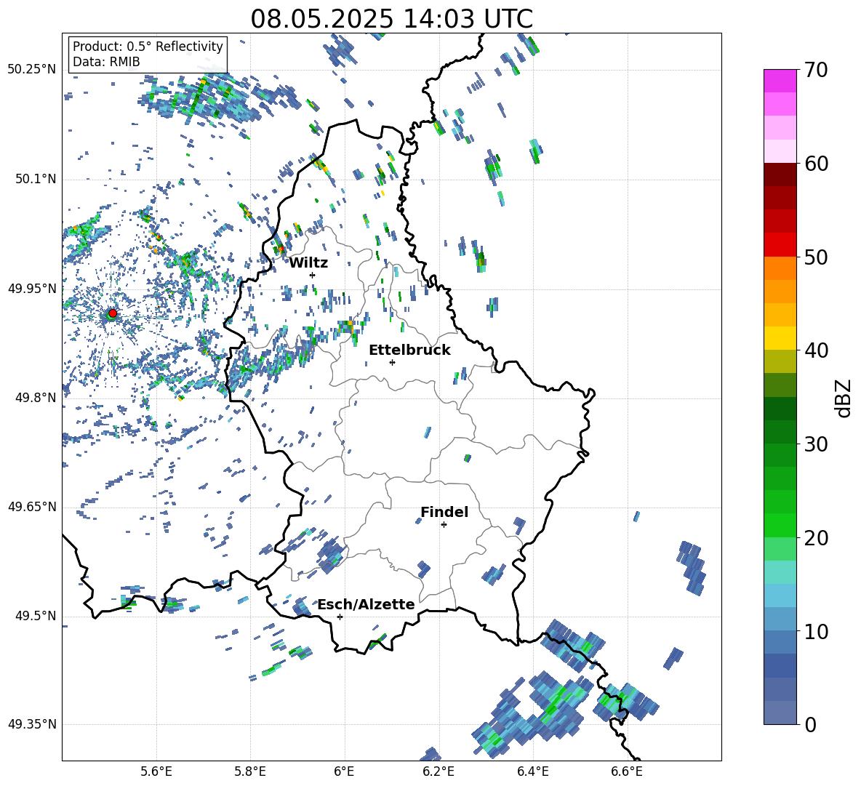Screen dimensions: 861x786
Task: Click the Data: RMIB text
Action: (106, 62)
